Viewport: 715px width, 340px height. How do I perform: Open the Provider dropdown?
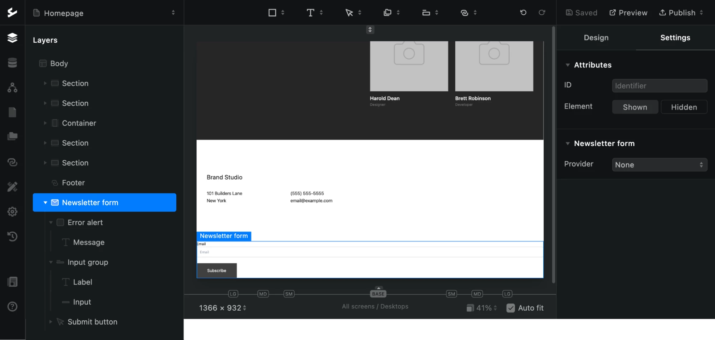click(659, 165)
